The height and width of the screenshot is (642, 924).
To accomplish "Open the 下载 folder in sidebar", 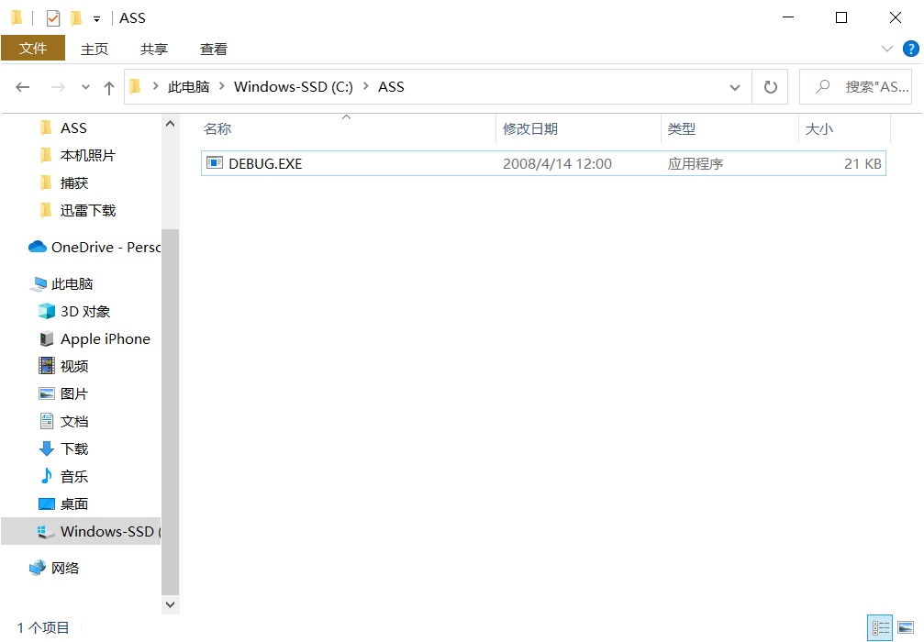I will coord(74,448).
